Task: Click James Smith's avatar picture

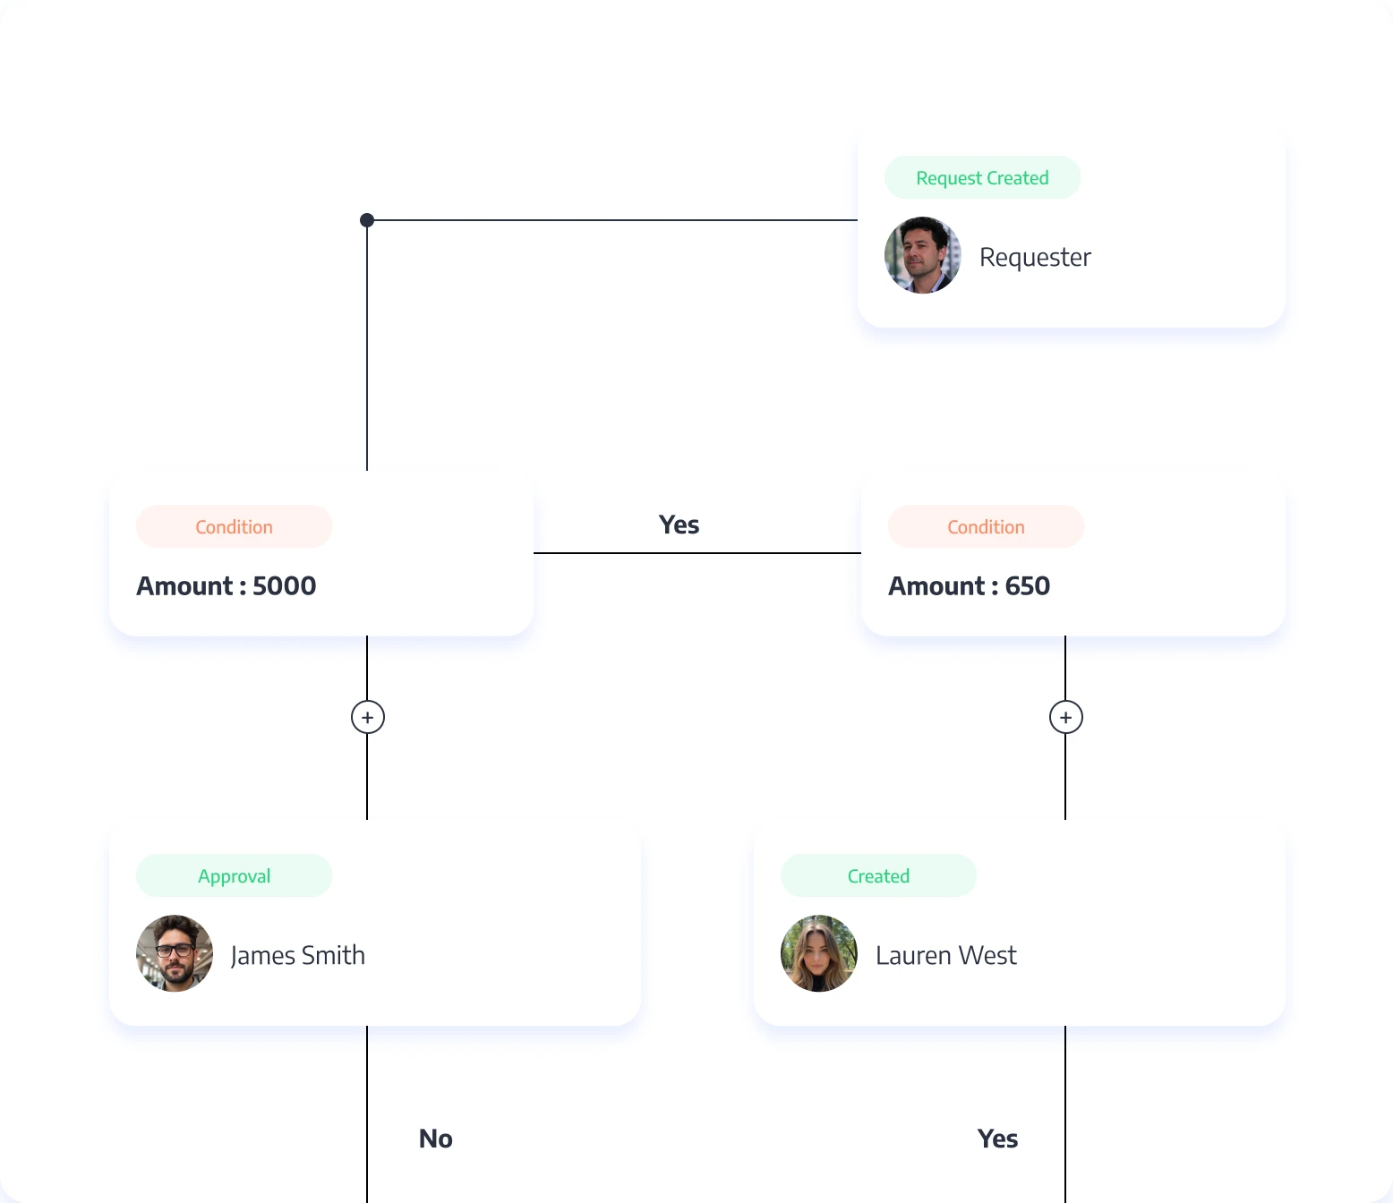Action: 175,953
